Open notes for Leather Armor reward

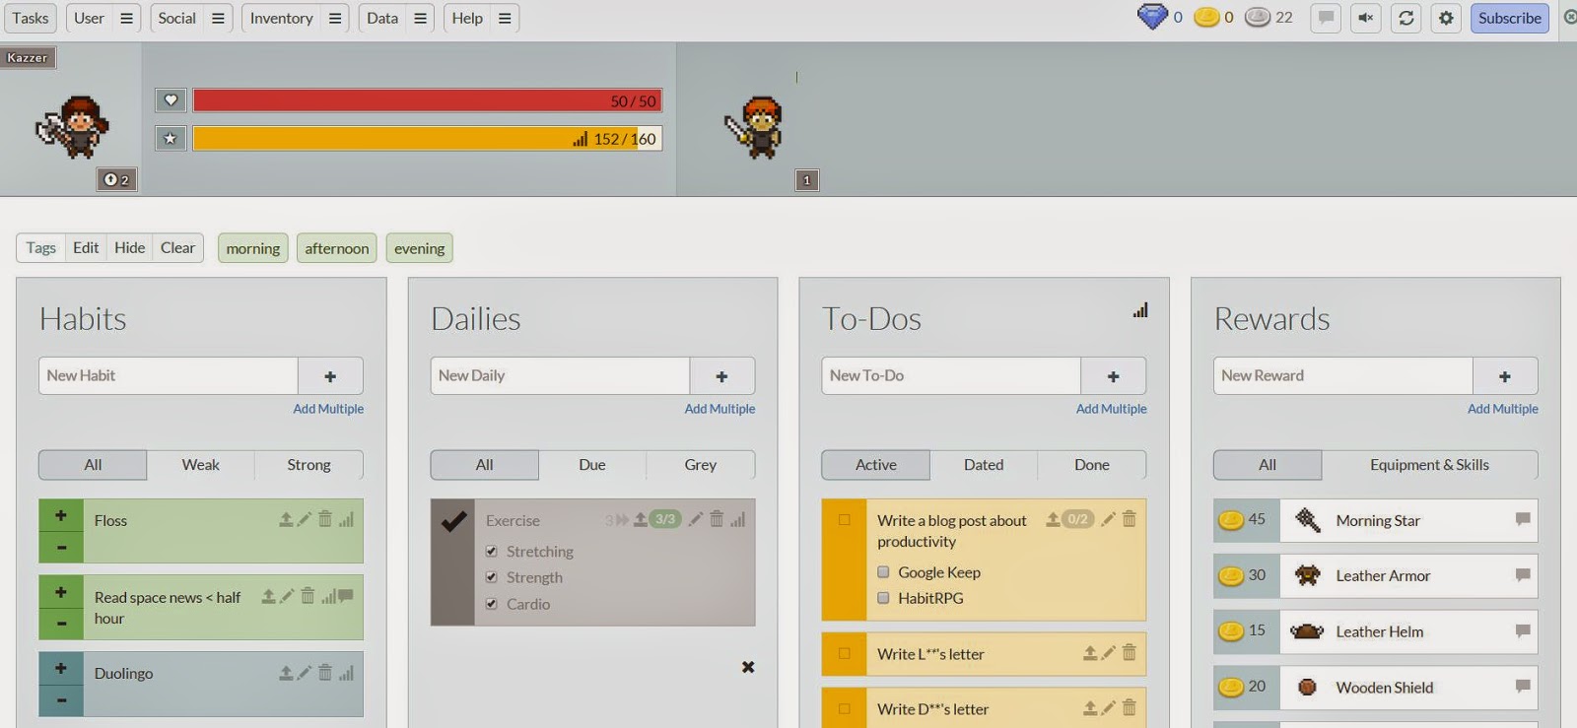pos(1523,574)
